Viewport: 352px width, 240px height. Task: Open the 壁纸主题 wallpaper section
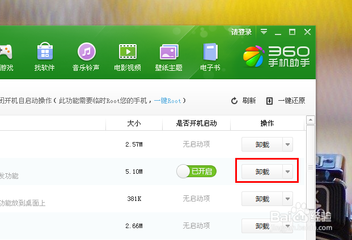point(169,57)
